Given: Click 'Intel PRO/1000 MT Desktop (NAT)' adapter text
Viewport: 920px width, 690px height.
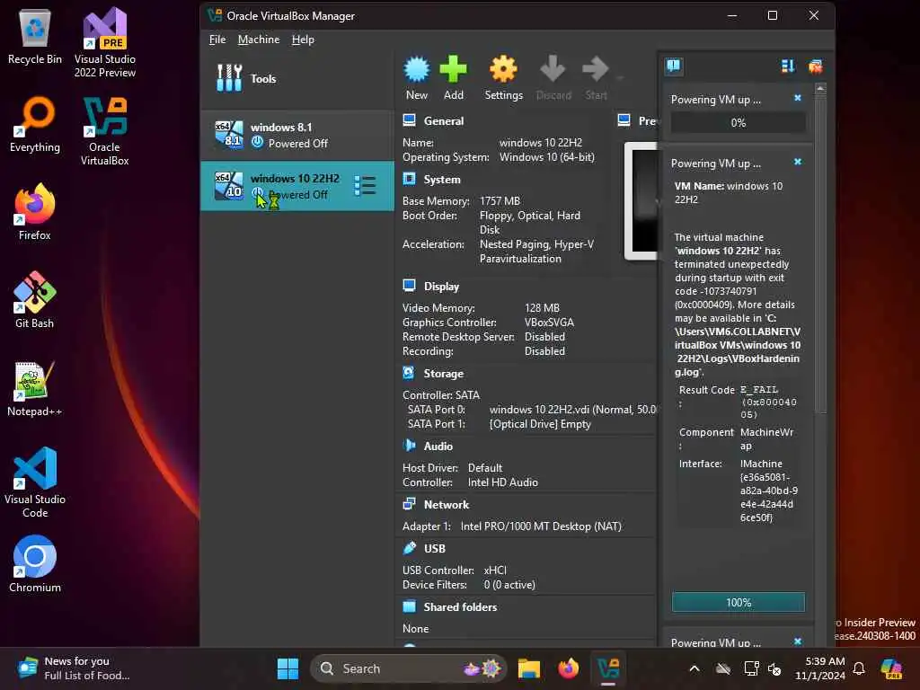Looking at the screenshot, I should (540, 526).
